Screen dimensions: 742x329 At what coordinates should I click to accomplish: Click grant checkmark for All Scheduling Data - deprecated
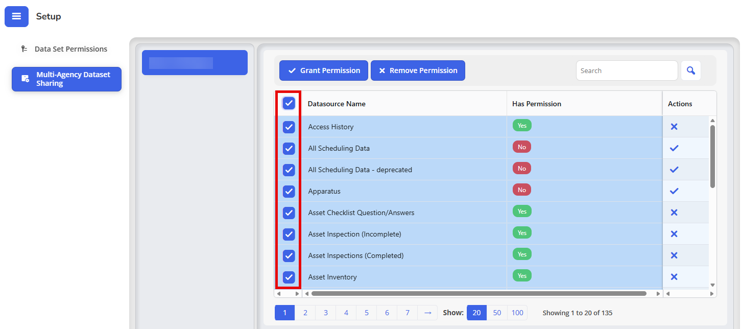(674, 170)
